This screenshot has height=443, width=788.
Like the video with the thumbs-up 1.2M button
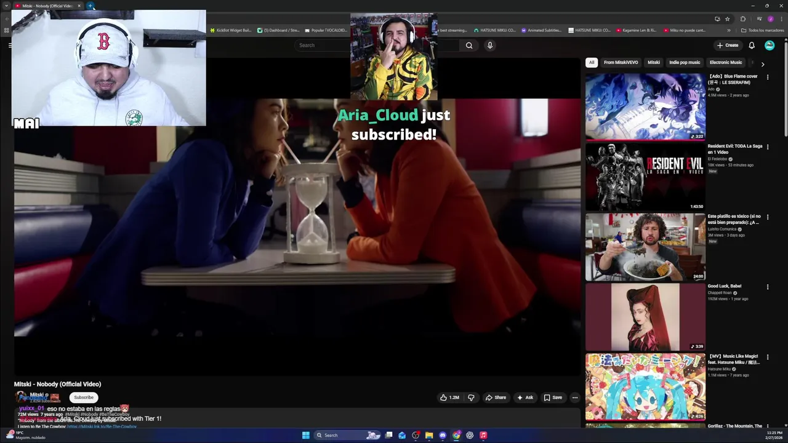(x=449, y=397)
